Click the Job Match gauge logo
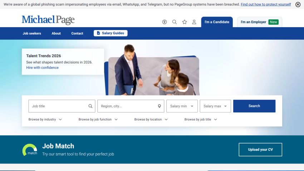 (x=30, y=150)
